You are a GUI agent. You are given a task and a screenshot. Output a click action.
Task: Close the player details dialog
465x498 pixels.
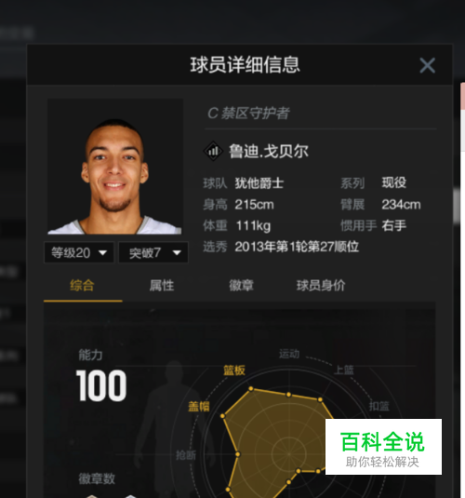click(427, 65)
